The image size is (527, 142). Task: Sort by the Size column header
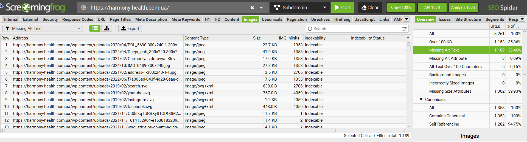click(265, 38)
